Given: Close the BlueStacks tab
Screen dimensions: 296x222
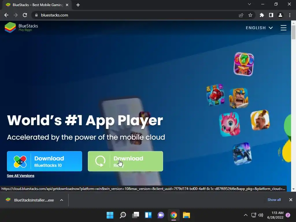Looking at the screenshot, I should tap(67, 5).
